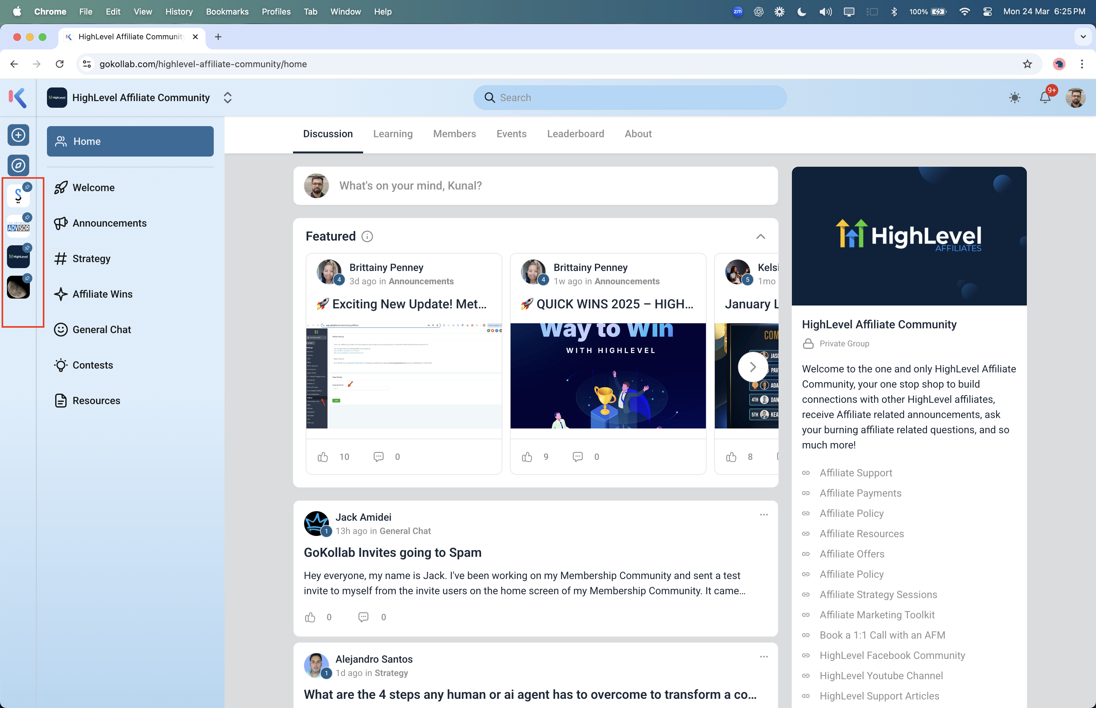The image size is (1096, 708).
Task: Open the discover compass icon
Action: [x=18, y=165]
